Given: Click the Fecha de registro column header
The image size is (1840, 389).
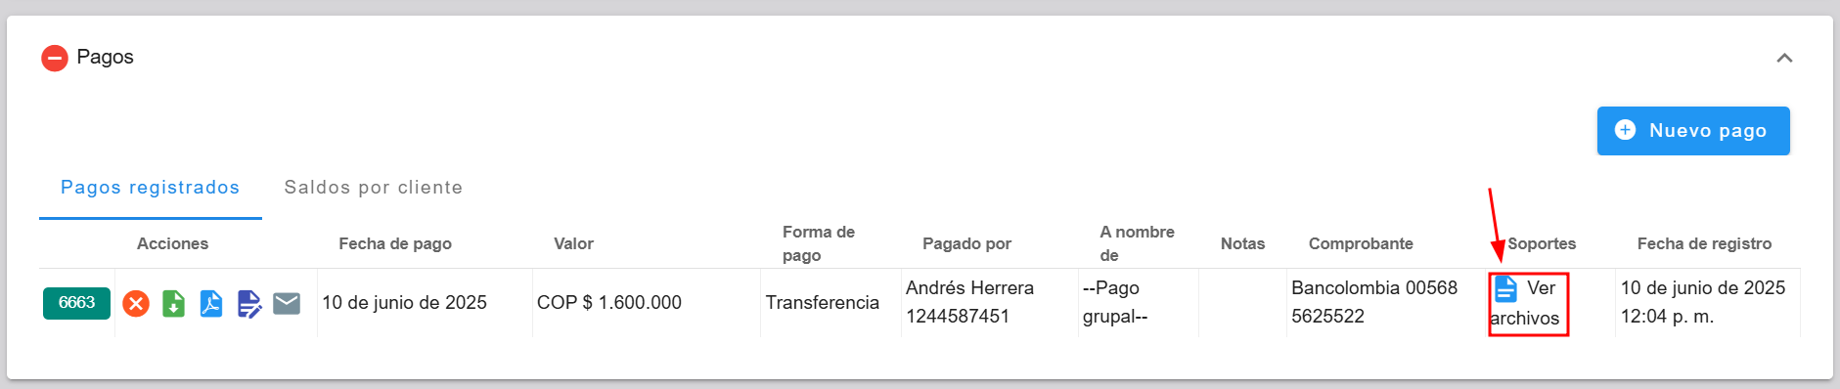Looking at the screenshot, I should (x=1704, y=244).
